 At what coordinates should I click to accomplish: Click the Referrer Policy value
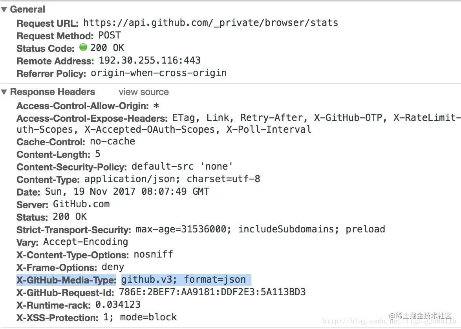[x=159, y=73]
